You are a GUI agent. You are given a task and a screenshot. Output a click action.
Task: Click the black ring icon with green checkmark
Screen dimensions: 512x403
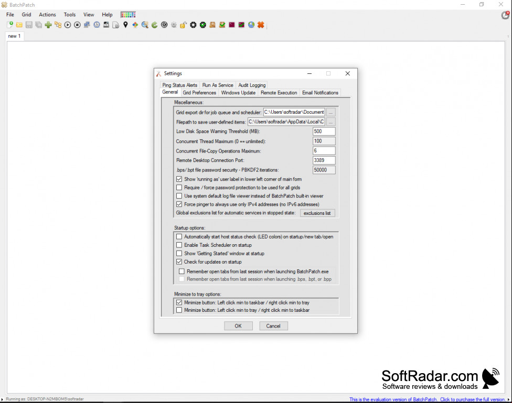point(203,25)
